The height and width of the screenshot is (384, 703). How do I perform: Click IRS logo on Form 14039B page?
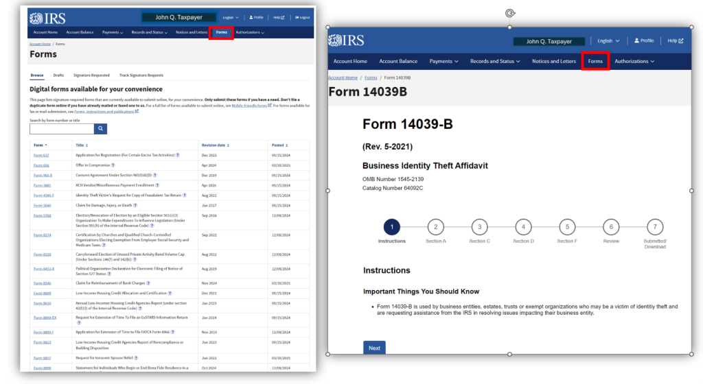[346, 40]
